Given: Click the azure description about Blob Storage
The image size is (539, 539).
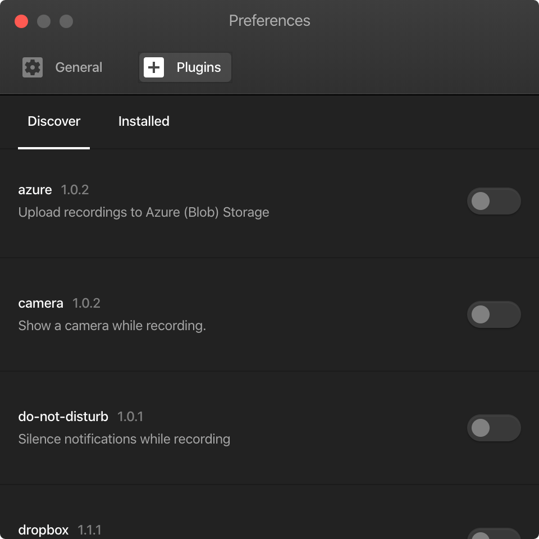Looking at the screenshot, I should point(144,212).
